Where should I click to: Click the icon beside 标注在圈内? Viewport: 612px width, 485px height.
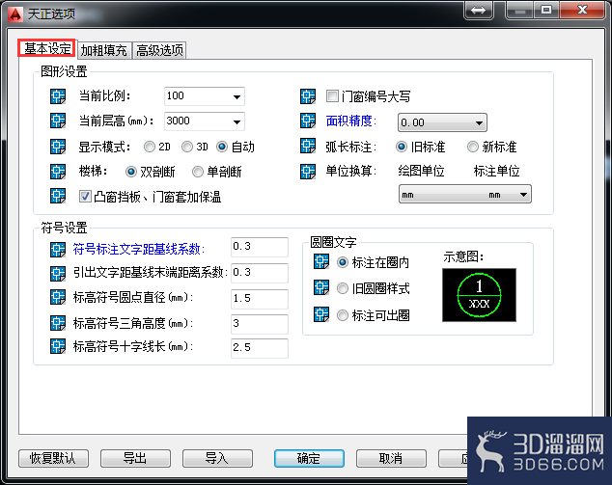[321, 262]
